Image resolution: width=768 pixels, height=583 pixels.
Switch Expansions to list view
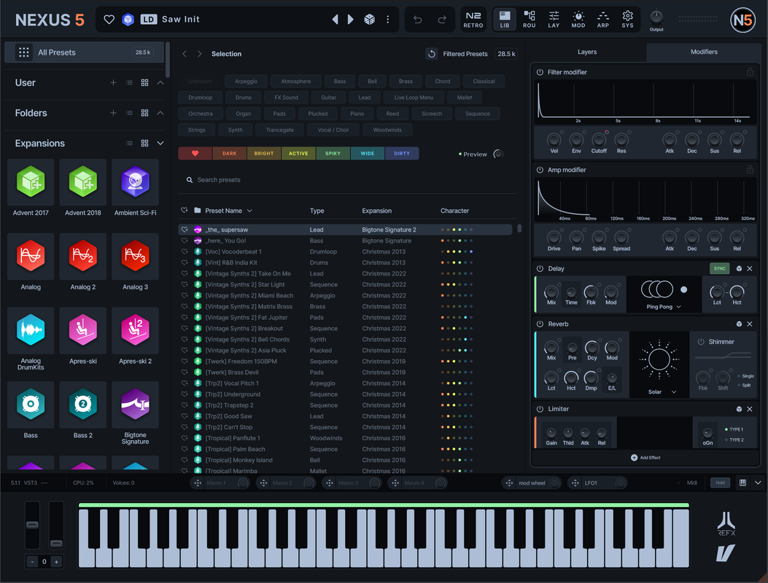(129, 144)
